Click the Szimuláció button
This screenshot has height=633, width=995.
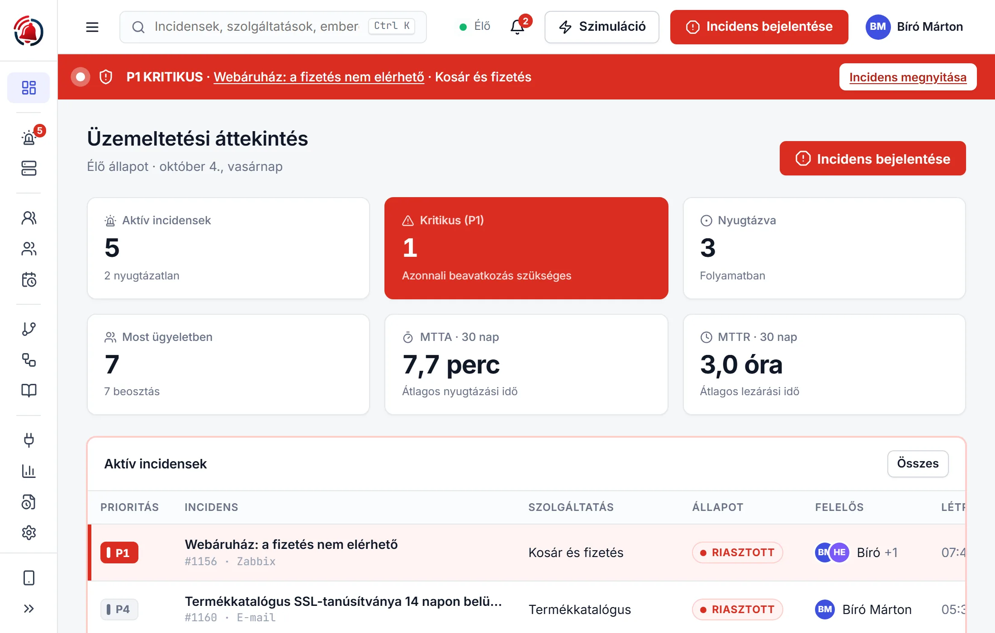pos(602,27)
